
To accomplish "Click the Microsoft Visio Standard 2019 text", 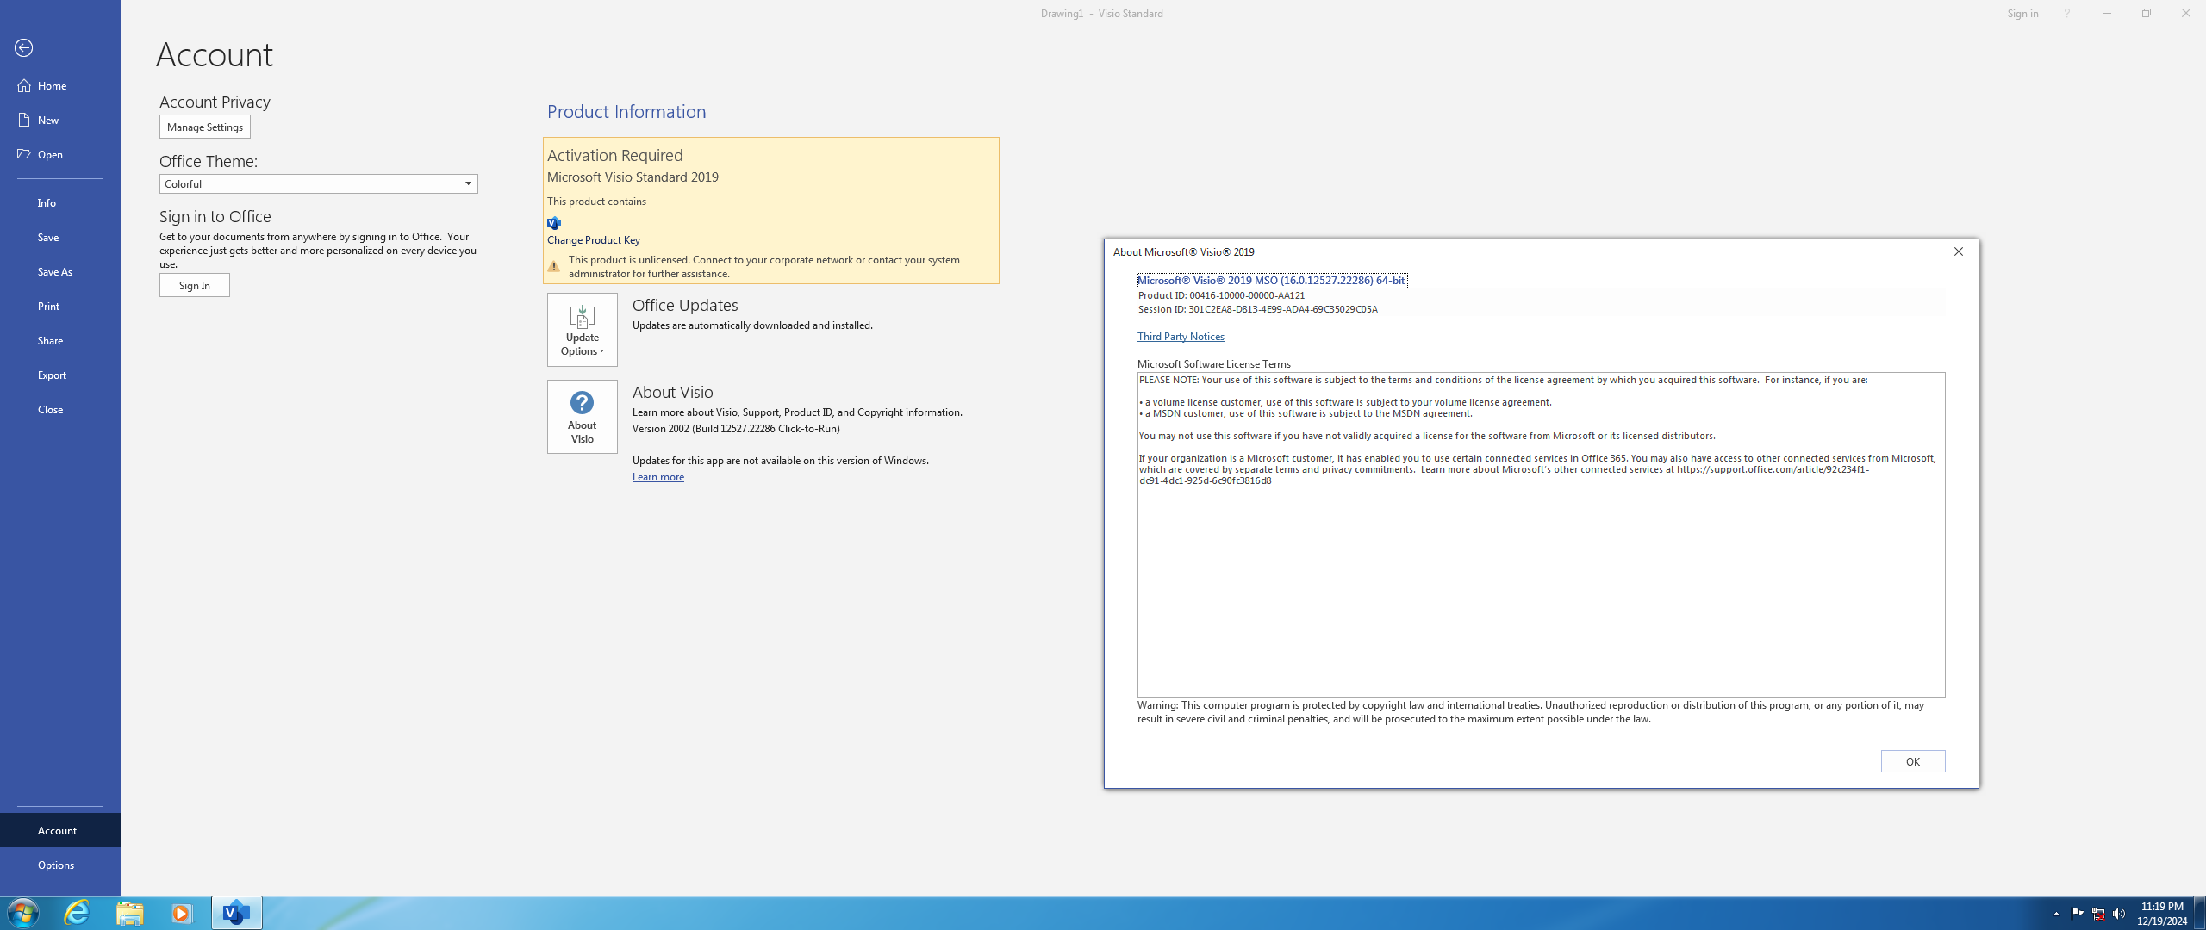I will click(x=633, y=177).
